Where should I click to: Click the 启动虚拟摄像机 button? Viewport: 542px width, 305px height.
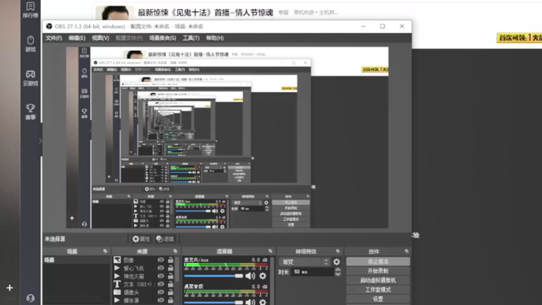378,281
